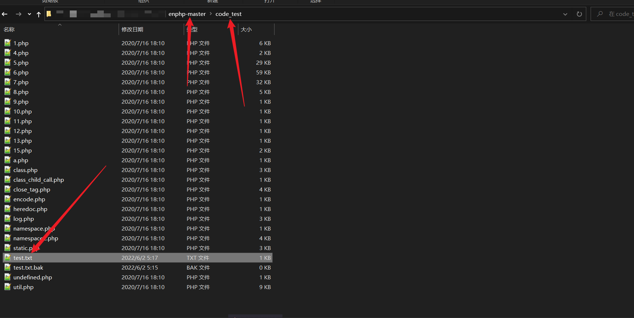The width and height of the screenshot is (634, 318).
Task: Open recent locations dropdown chevron
Action: click(x=29, y=14)
